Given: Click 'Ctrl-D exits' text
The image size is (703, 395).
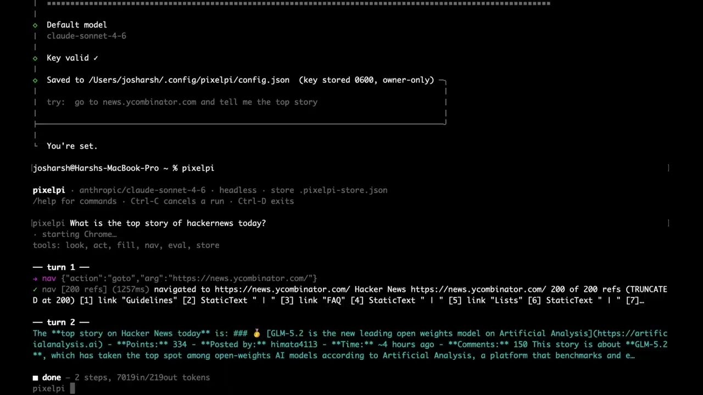Looking at the screenshot, I should [266, 201].
